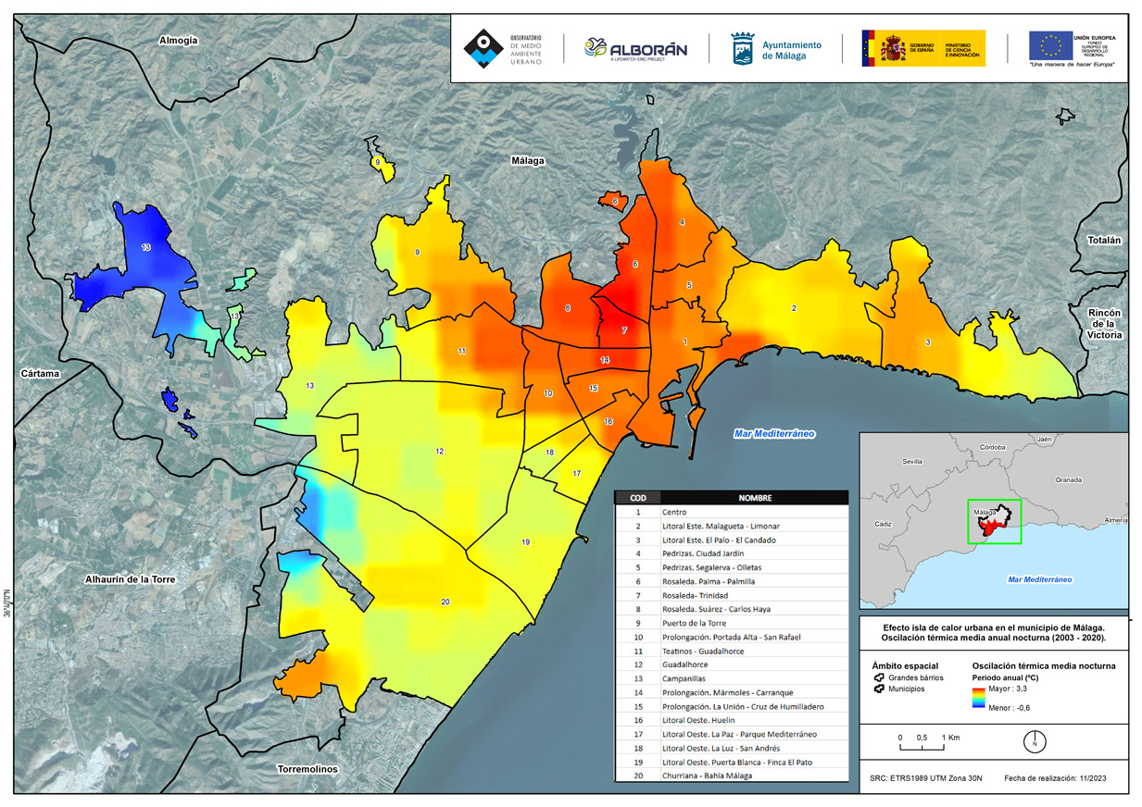Select the 'Rosaleda. Suárez - Carlos Haya' row

tap(732, 609)
